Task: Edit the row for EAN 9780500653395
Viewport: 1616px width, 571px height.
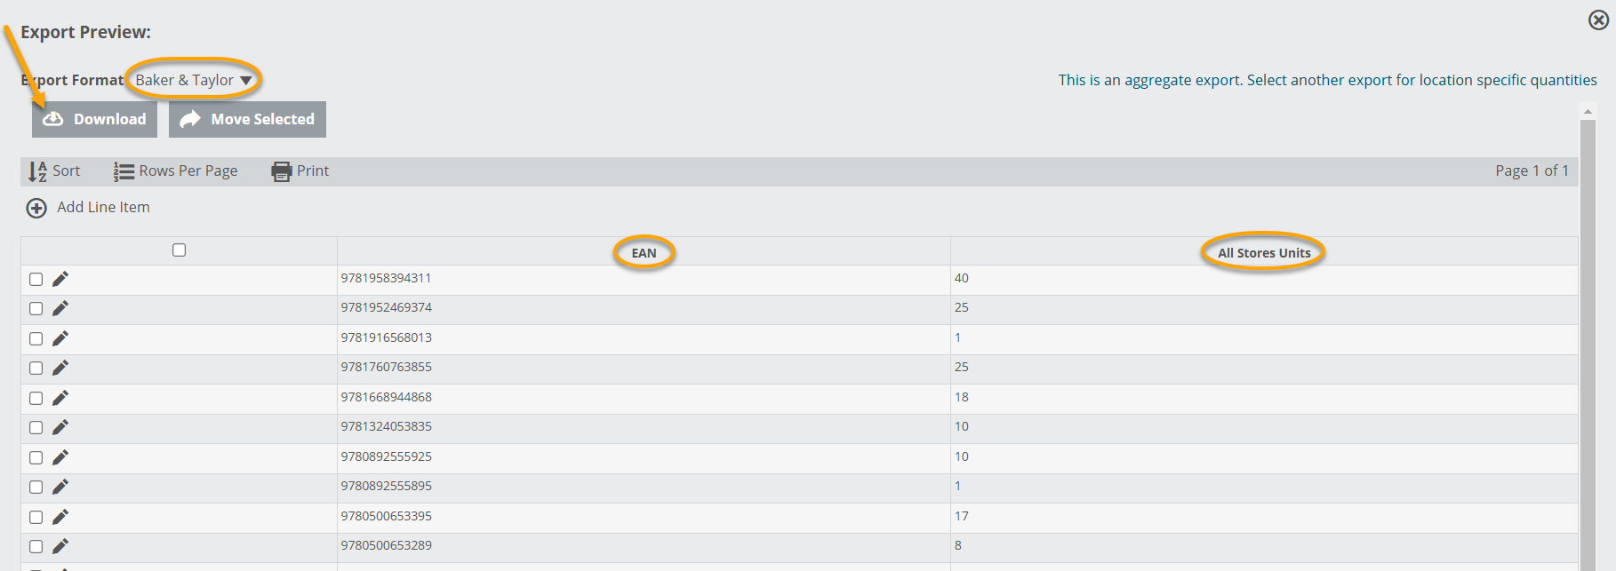Action: pos(60,517)
